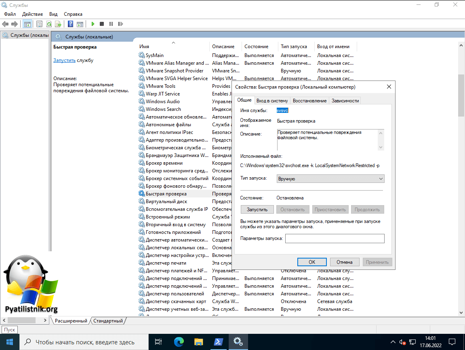Viewport: 465px width, 350px height.
Task: Sort services by 'Имя' column header
Action: tap(144, 47)
